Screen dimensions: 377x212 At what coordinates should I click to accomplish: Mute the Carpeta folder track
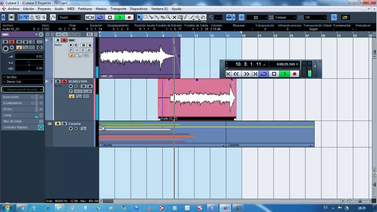[x=58, y=124]
